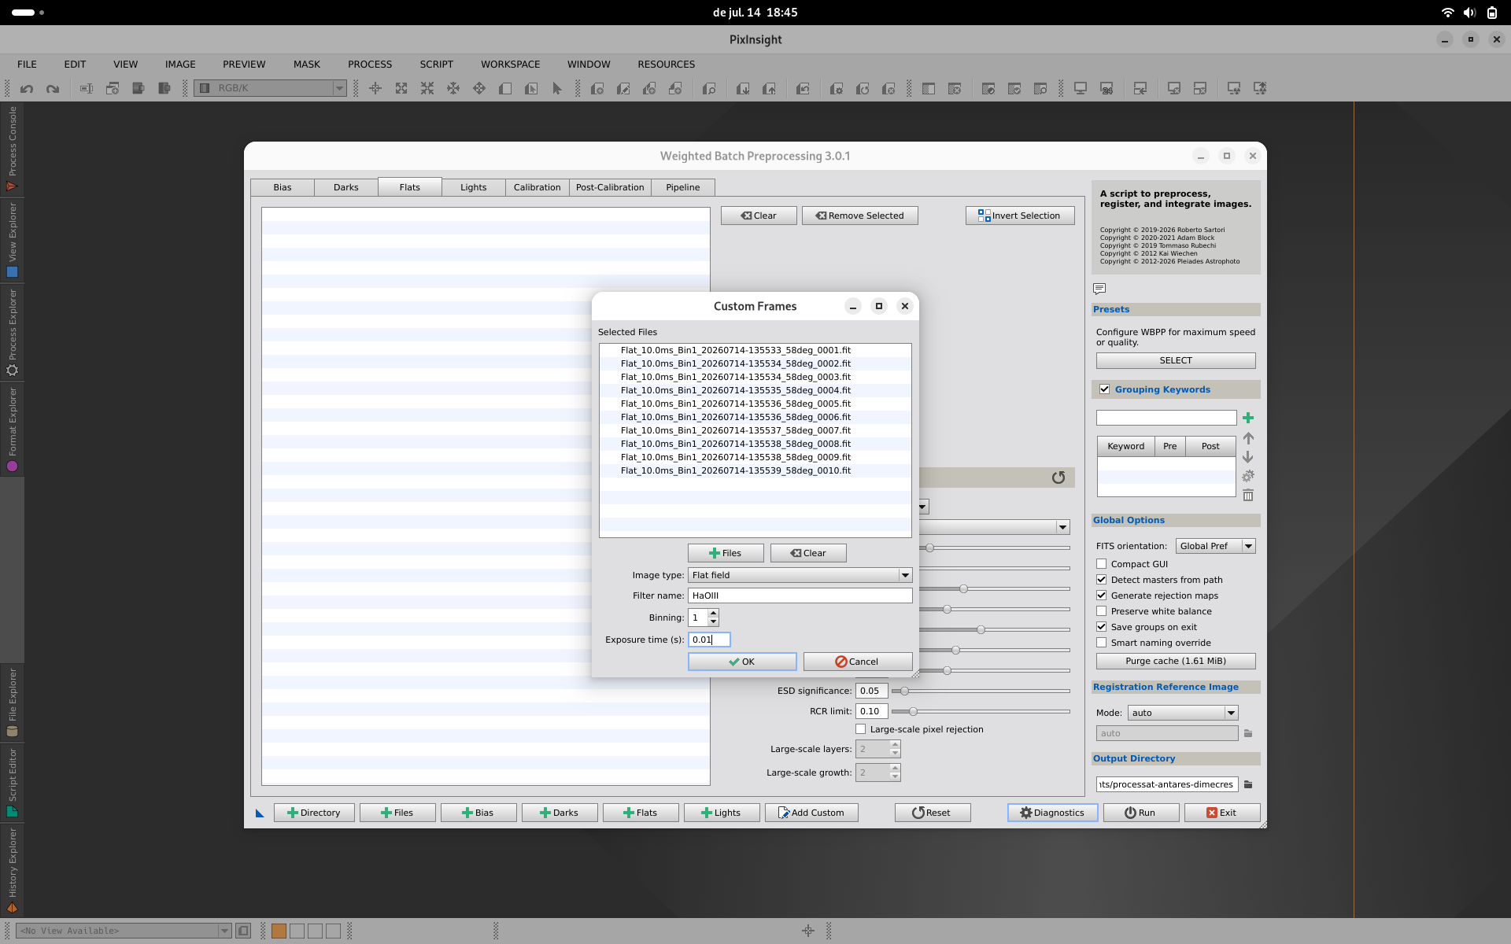Confirm custom frames with OK button
This screenshot has width=1511, height=944.
742,662
